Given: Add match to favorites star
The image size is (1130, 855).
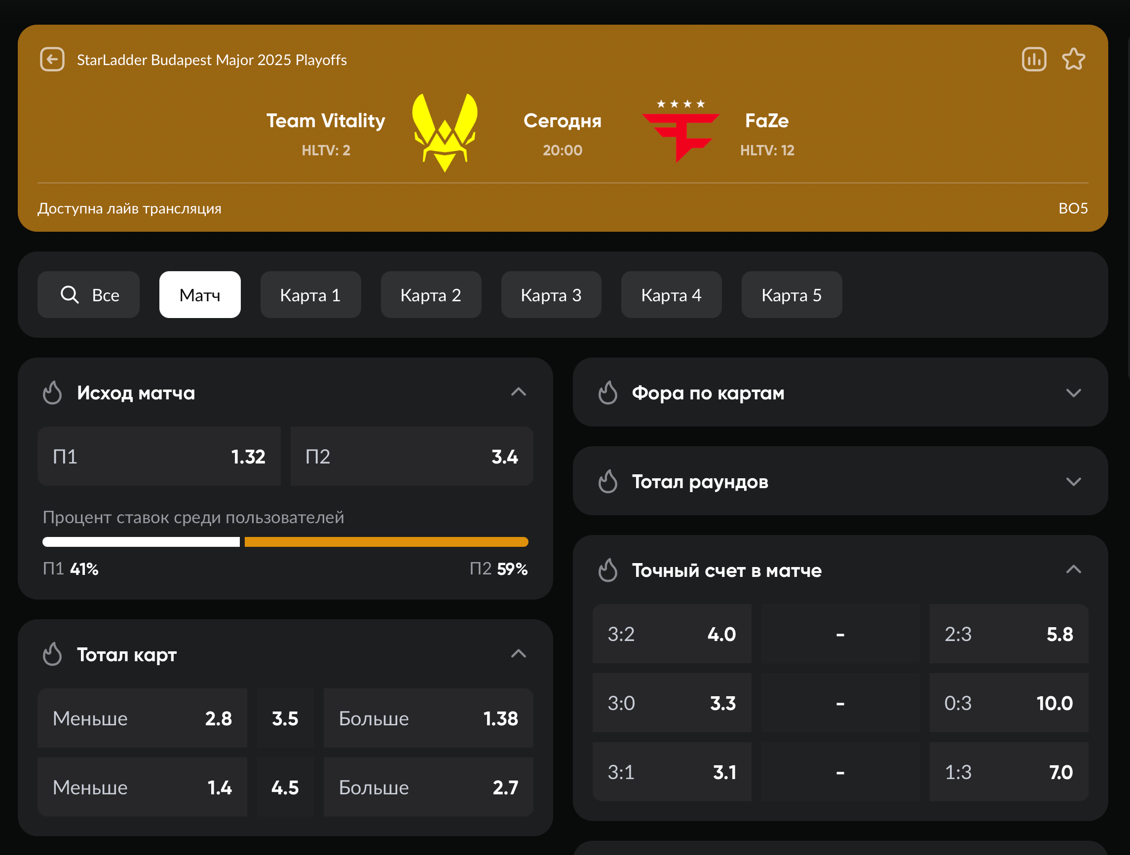Looking at the screenshot, I should (x=1073, y=60).
